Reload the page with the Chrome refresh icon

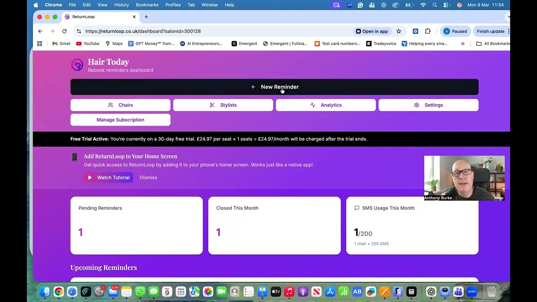pyautogui.click(x=64, y=31)
